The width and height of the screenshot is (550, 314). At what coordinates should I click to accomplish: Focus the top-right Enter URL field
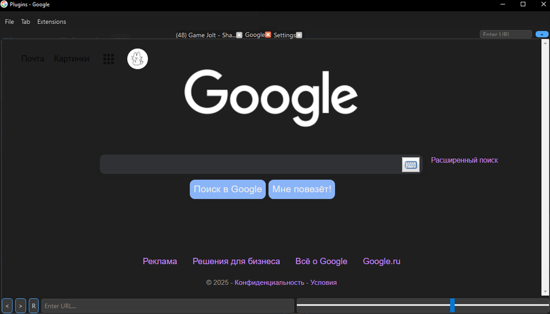506,34
